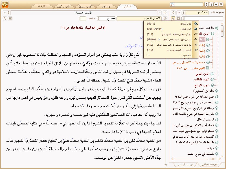Select the فهرست درختی bottom tab
Viewport: 226px width, 169px height.
[x=209, y=164]
